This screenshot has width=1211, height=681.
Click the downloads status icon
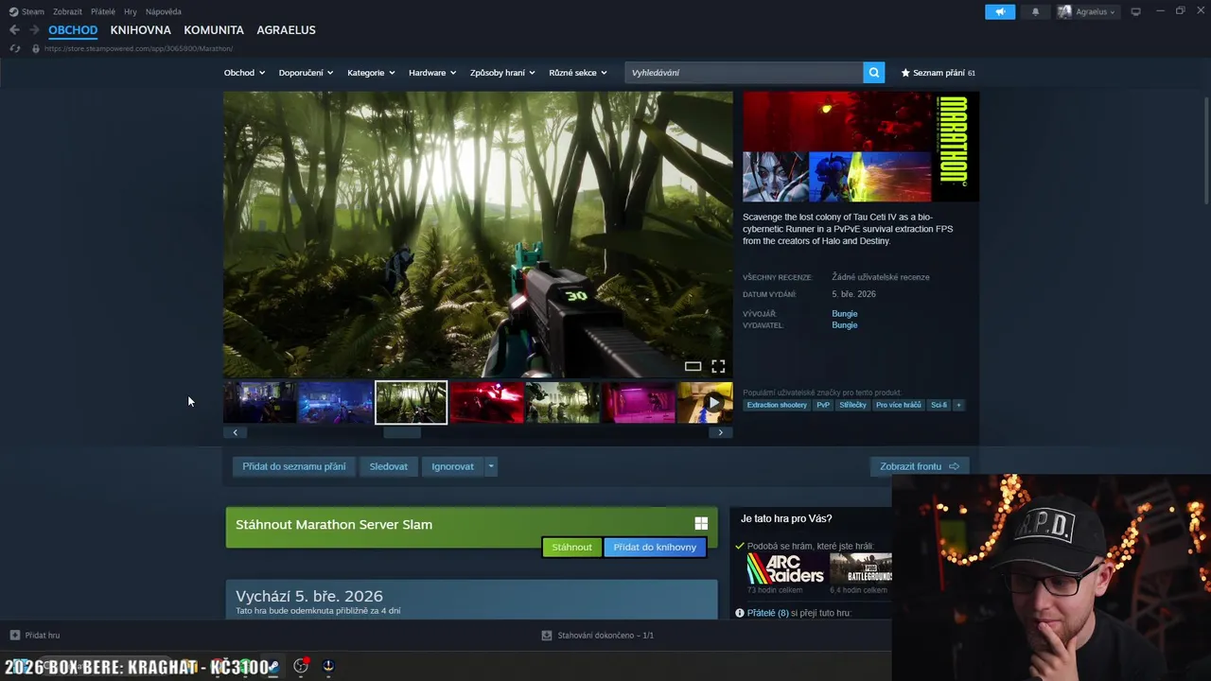546,636
